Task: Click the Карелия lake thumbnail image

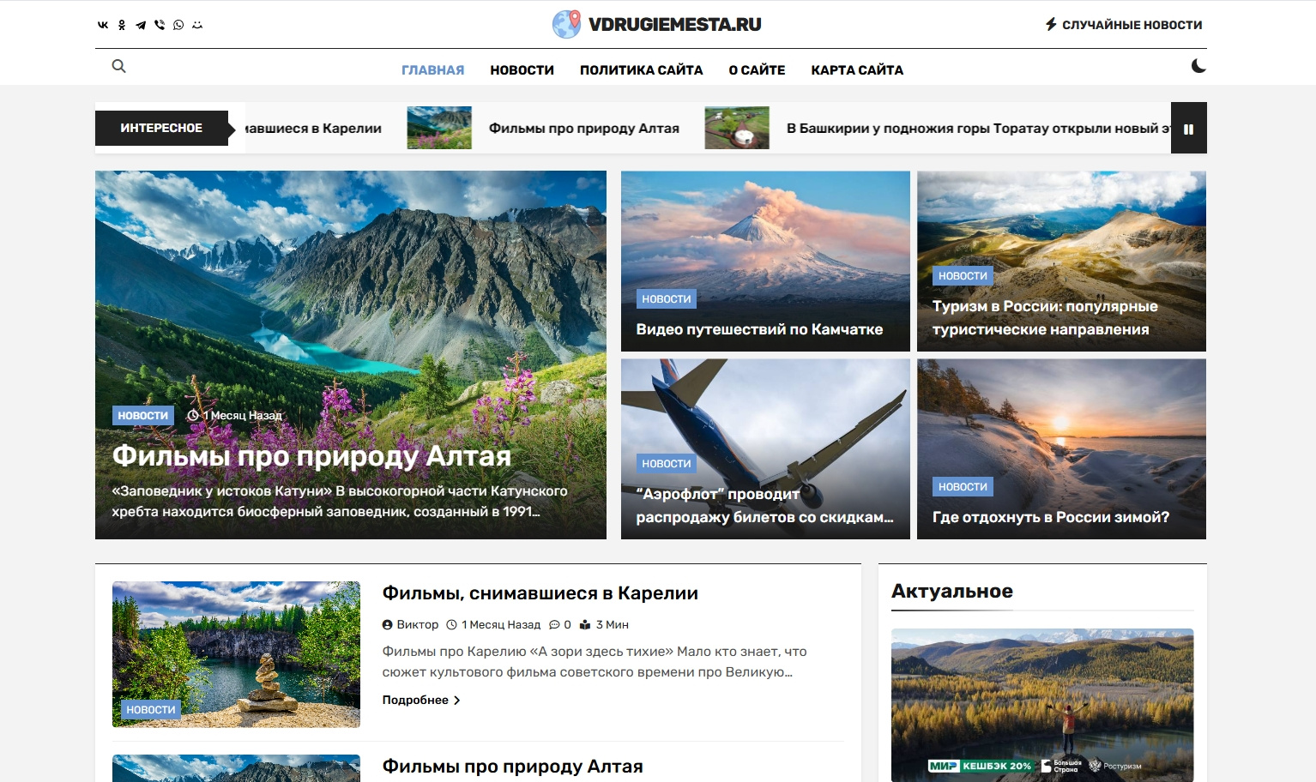Action: point(236,654)
